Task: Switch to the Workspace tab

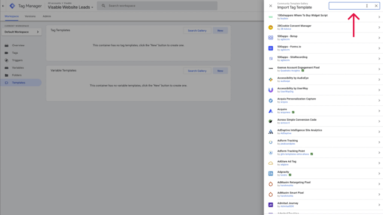Action: coord(11,16)
